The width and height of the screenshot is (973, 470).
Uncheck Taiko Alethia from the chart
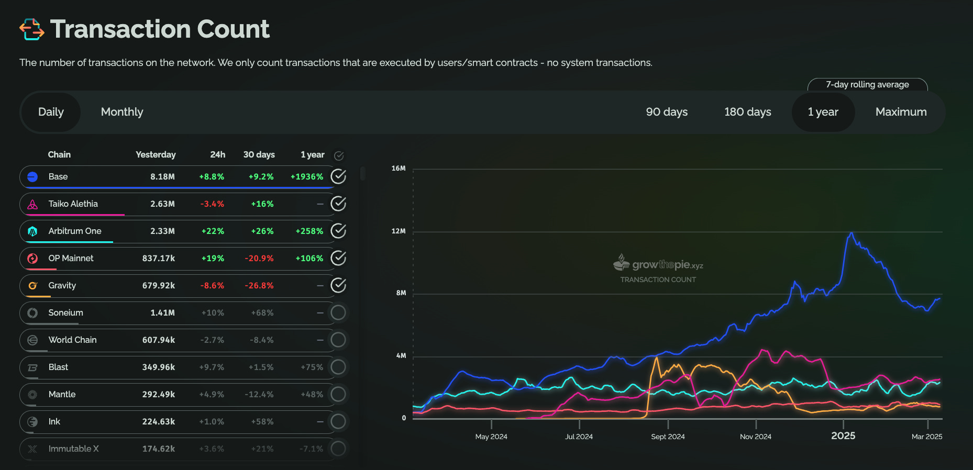point(338,204)
